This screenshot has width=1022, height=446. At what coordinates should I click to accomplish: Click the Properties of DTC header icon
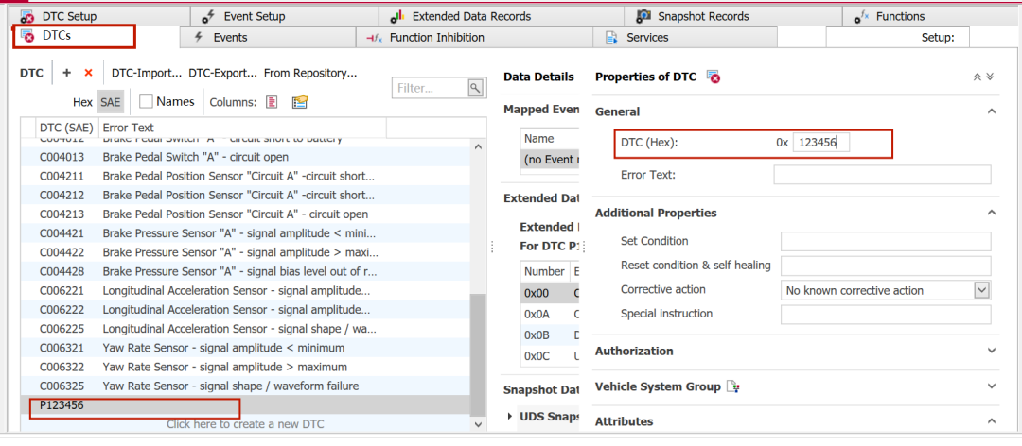[x=714, y=77]
